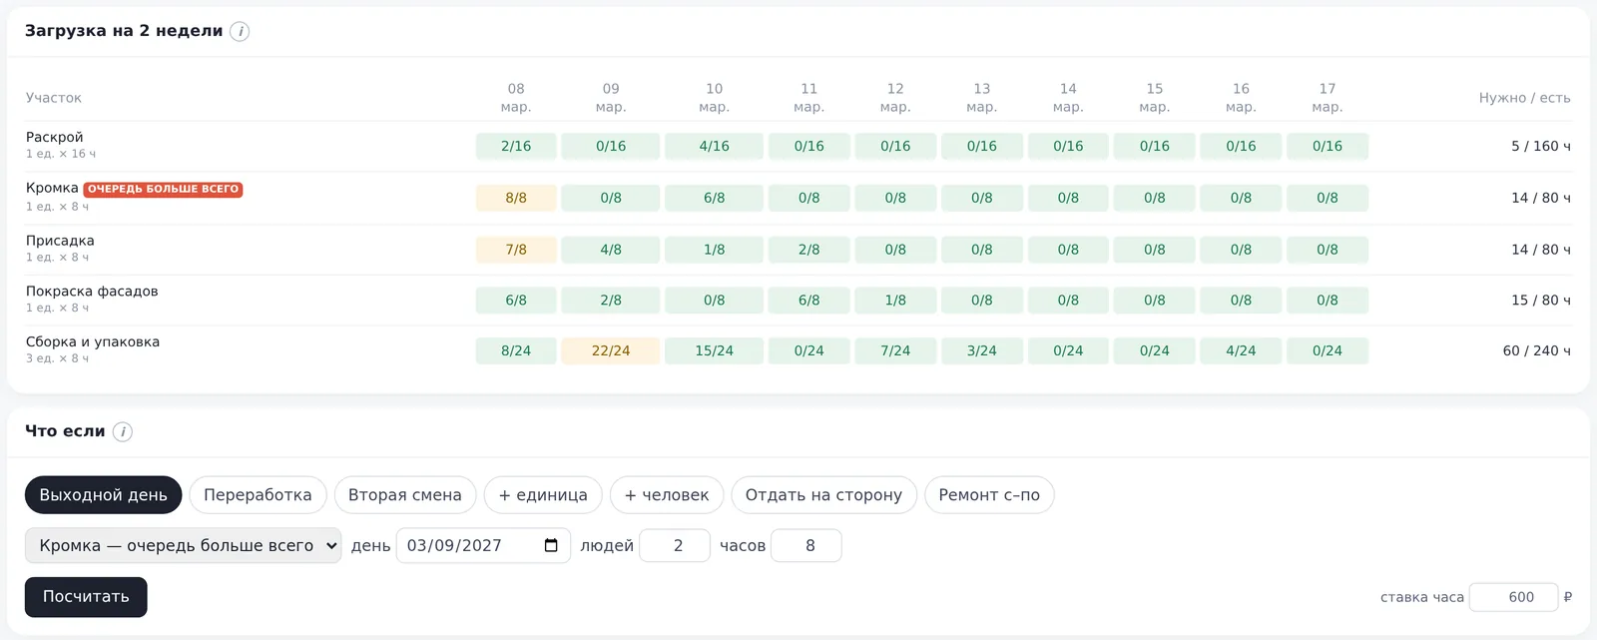1597x640 pixels.
Task: Focus the день date field
Action: coord(483,546)
